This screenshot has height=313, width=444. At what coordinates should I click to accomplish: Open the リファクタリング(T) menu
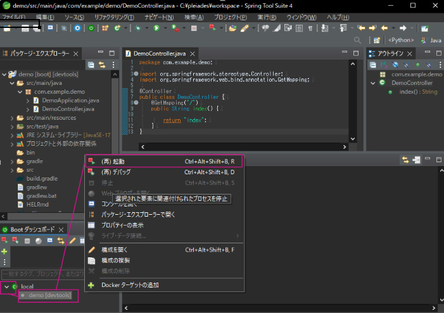tap(114, 17)
